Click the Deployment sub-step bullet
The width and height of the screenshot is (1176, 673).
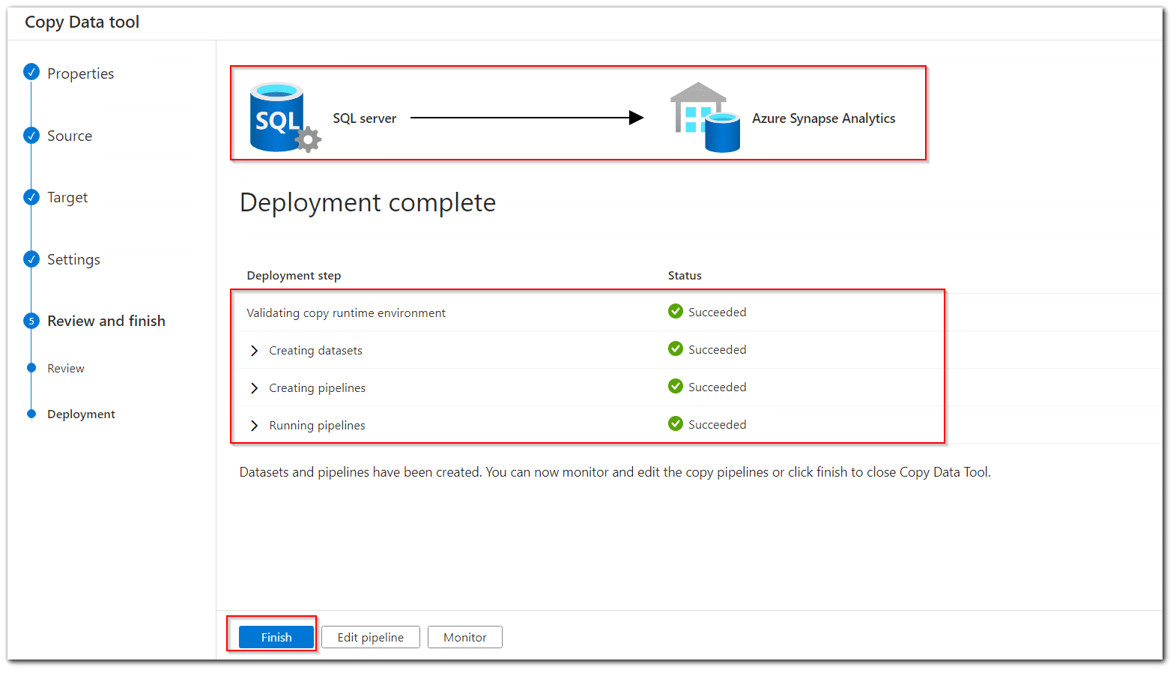coord(31,414)
